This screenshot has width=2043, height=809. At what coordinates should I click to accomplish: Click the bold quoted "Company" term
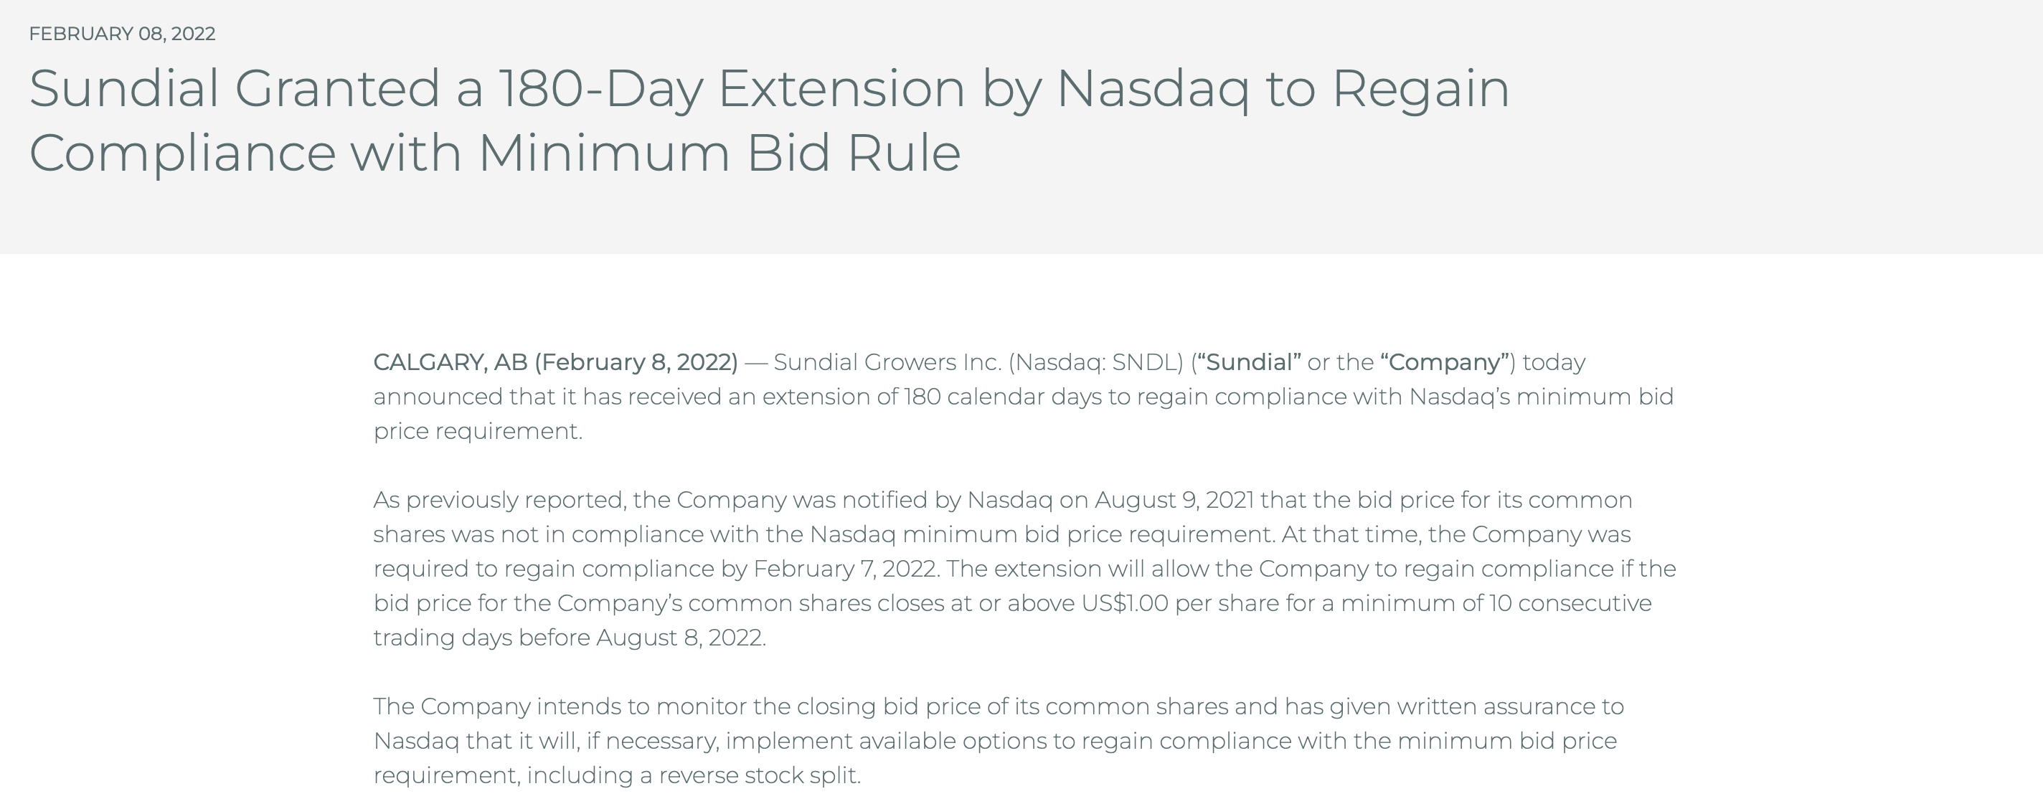[x=1444, y=362]
